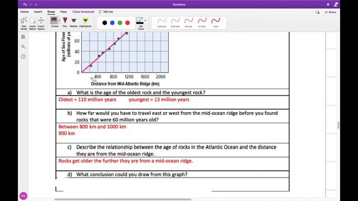Show notebook navigation pane icon
358x201 pixels.
23,37
